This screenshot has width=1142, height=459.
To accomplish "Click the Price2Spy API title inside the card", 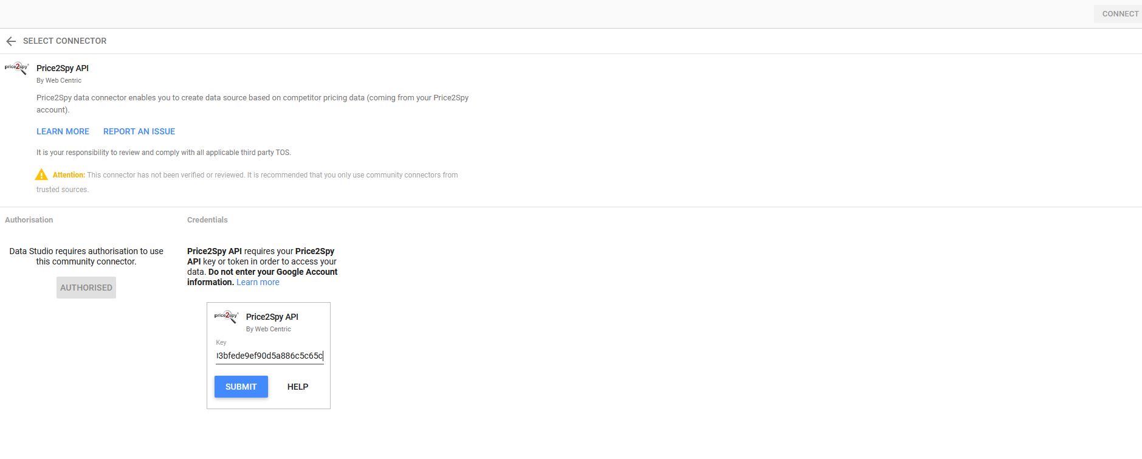I will pos(272,317).
